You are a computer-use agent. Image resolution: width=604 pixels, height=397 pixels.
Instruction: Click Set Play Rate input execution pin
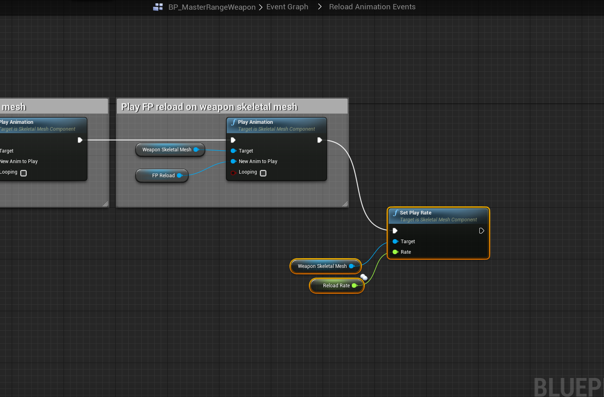395,231
